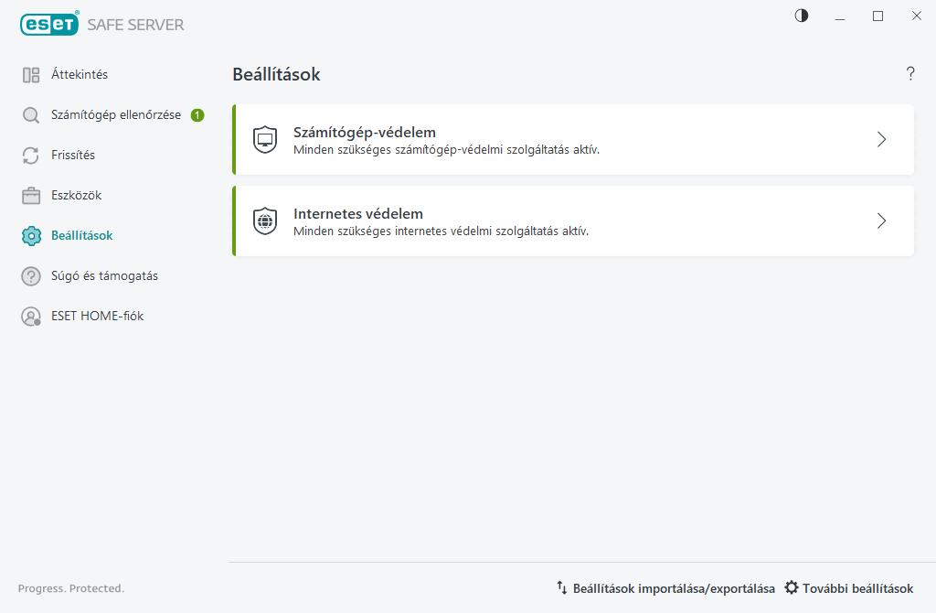The width and height of the screenshot is (936, 613).
Task: Open the Számítógép-védelem title
Action: coord(364,132)
